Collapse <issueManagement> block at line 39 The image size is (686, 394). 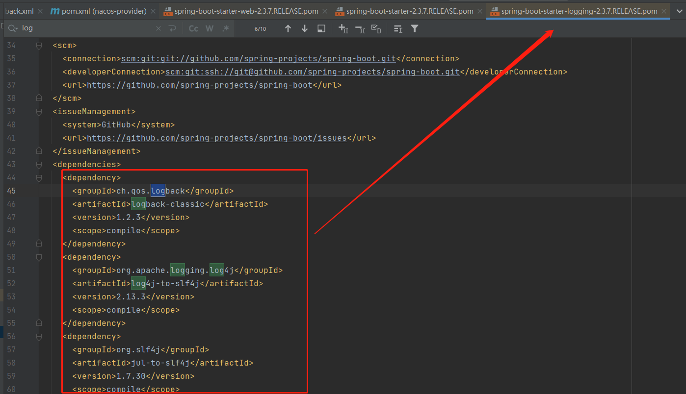point(39,112)
